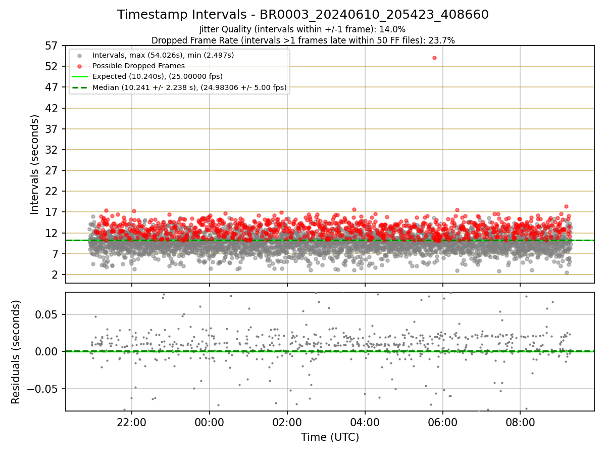The image size is (606, 455).
Task: Click the 08:00 time tick label
Action: pyautogui.click(x=521, y=422)
